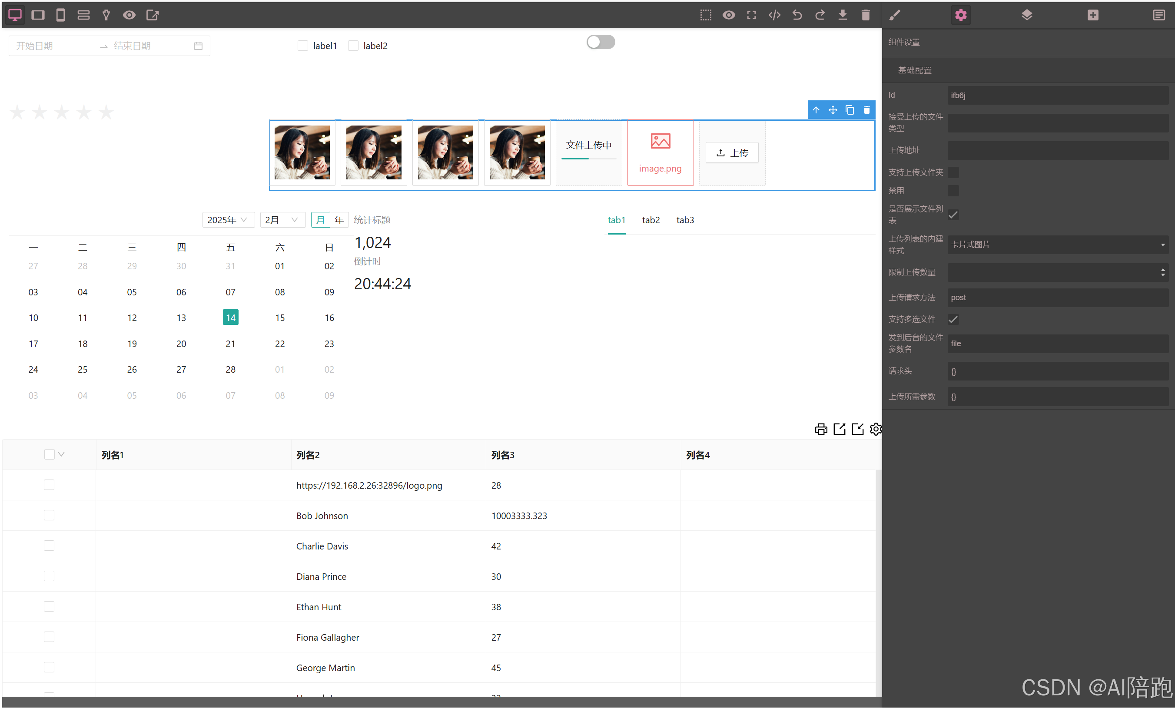The image size is (1175, 708).
Task: Click the print icon above the table
Action: [821, 429]
